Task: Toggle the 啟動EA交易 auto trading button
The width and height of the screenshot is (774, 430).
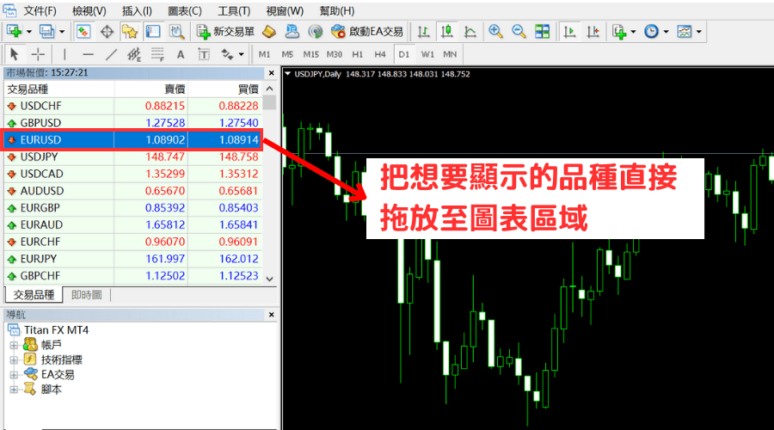Action: tap(366, 32)
